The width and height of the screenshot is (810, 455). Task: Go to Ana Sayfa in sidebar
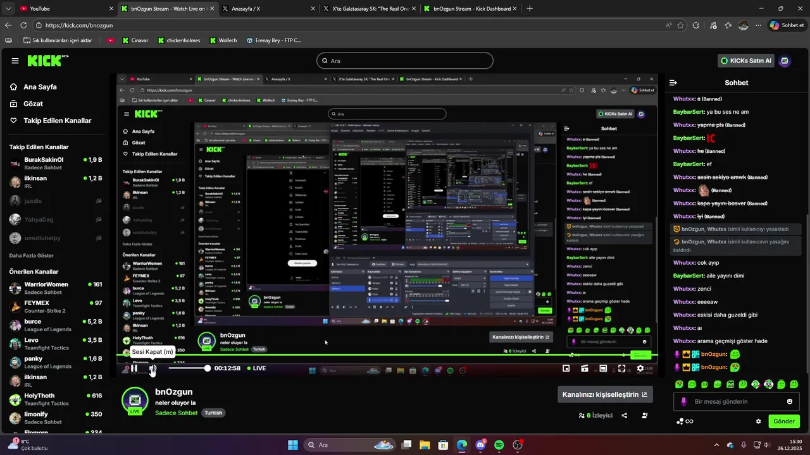coord(40,87)
